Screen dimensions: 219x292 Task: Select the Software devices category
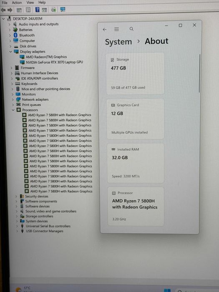pos(38,206)
